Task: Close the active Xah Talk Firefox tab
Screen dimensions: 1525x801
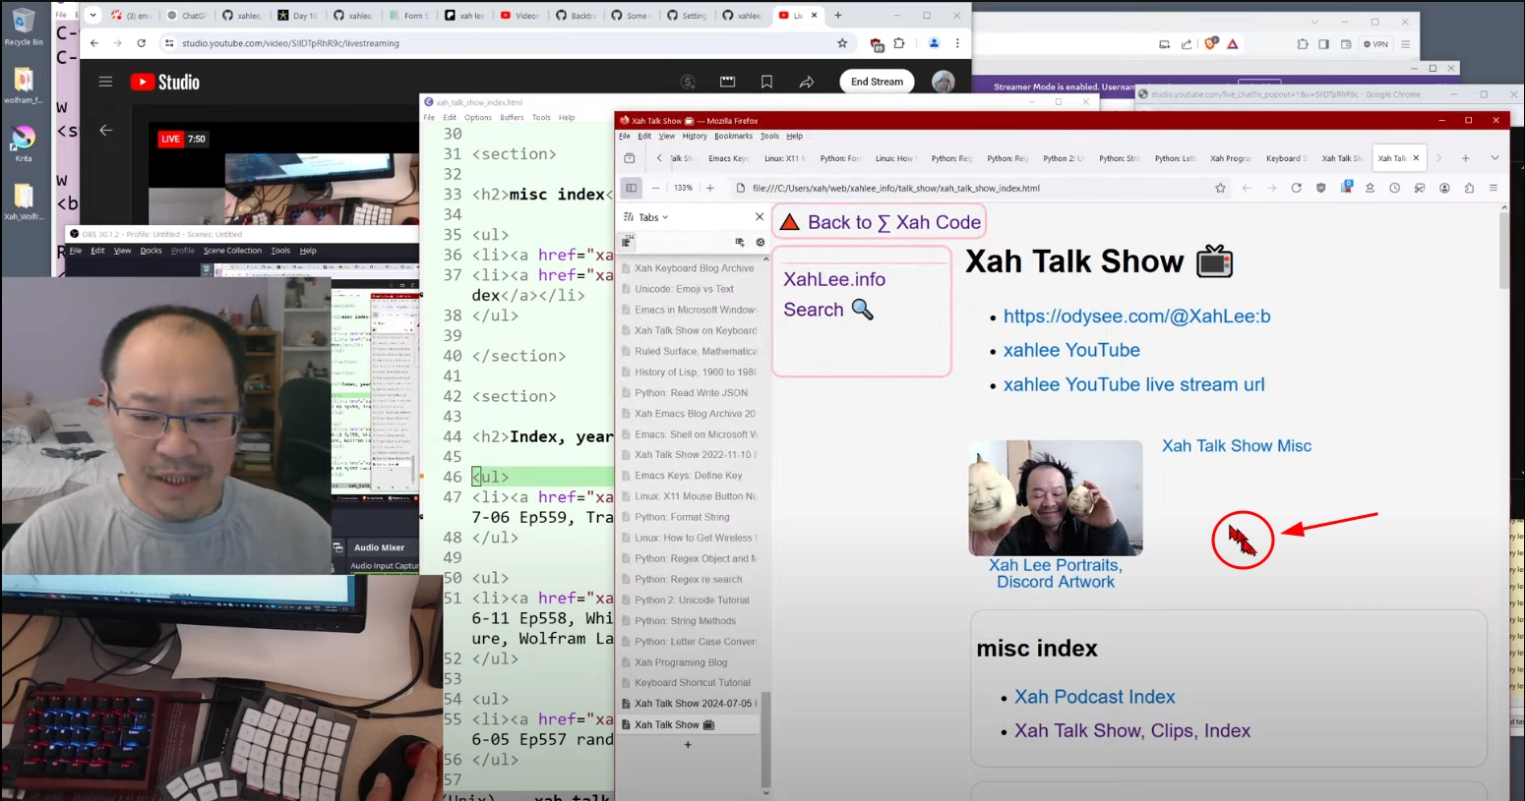Action: pos(1416,158)
